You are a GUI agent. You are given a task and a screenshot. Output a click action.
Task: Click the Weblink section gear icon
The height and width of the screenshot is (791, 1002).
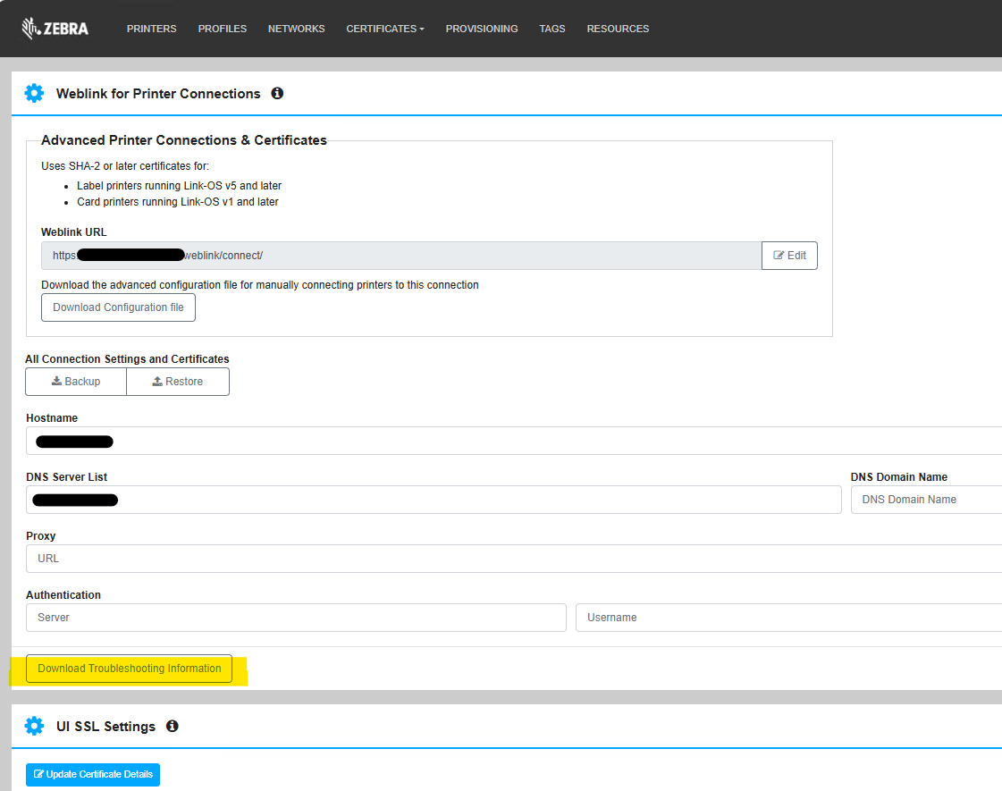(35, 93)
